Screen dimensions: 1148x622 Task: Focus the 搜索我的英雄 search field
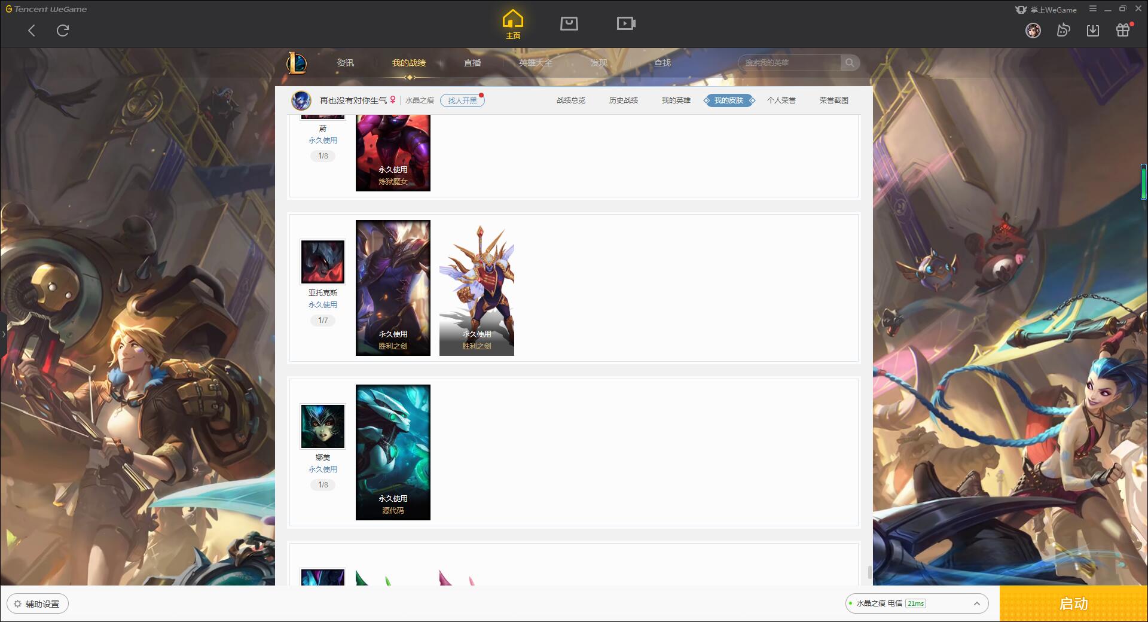pyautogui.click(x=789, y=63)
